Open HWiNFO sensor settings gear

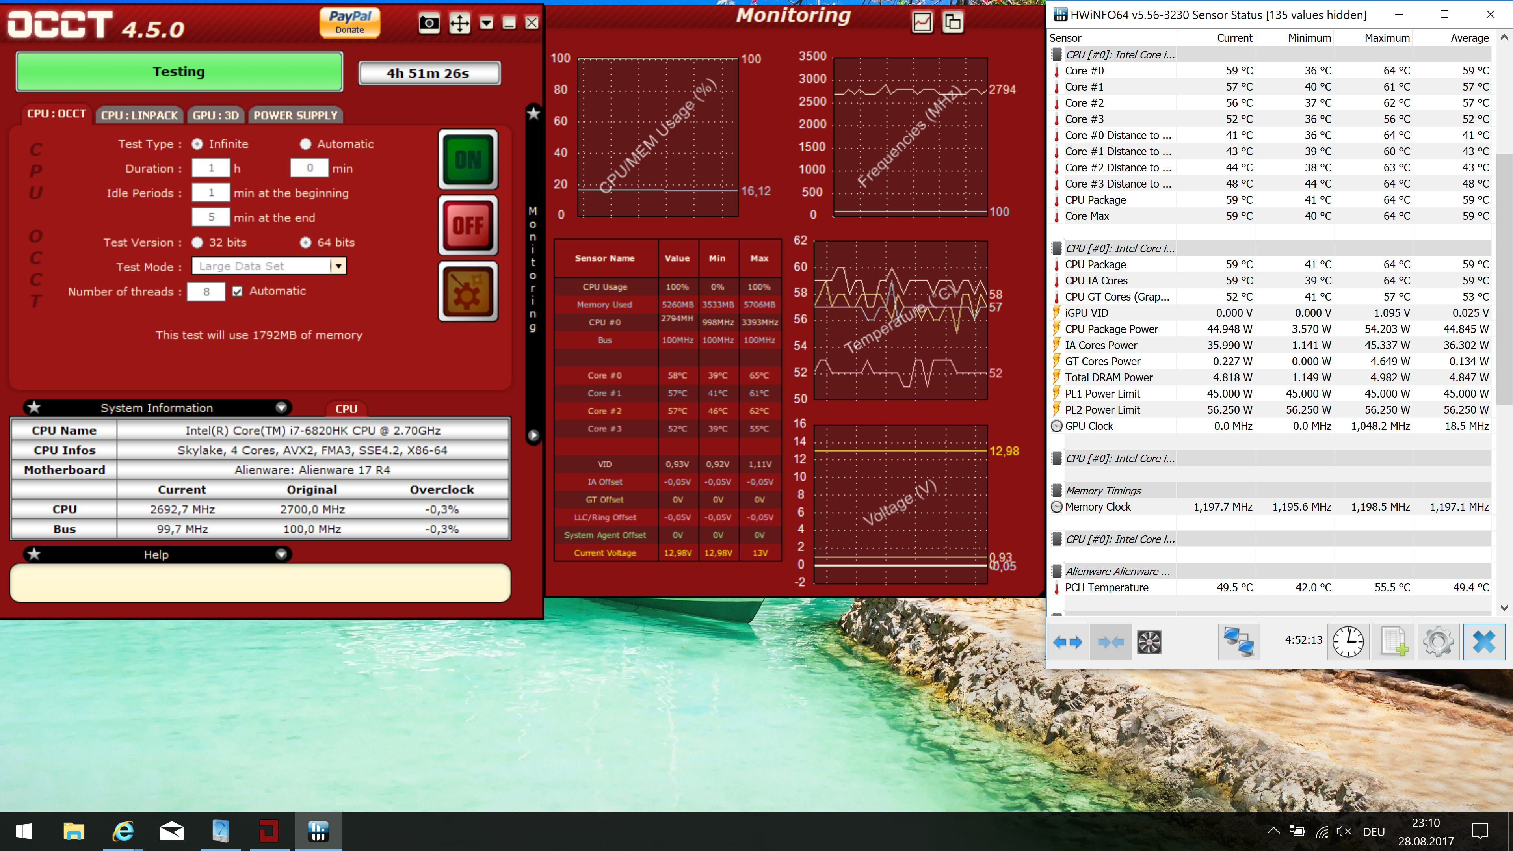[1439, 642]
